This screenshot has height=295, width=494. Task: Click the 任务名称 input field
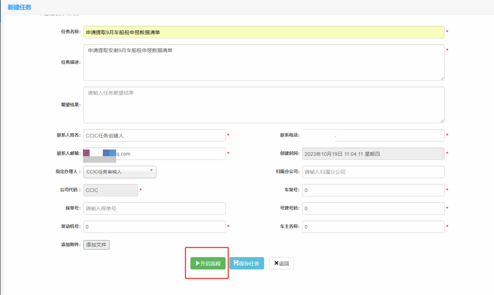click(x=263, y=32)
